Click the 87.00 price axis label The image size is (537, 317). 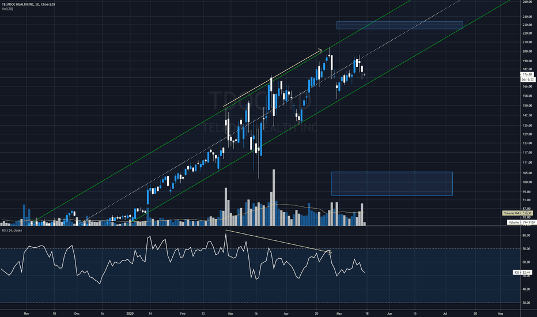tap(527, 209)
